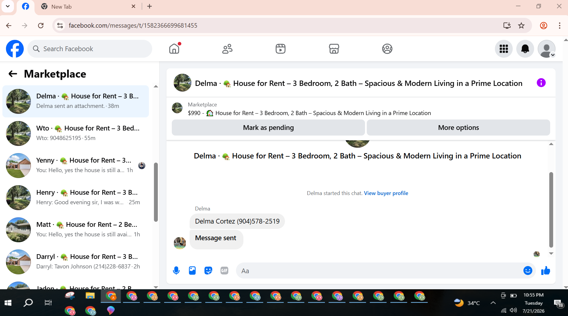Image resolution: width=568 pixels, height=316 pixels.
Task: Open View buyer profile link
Action: pyautogui.click(x=386, y=193)
